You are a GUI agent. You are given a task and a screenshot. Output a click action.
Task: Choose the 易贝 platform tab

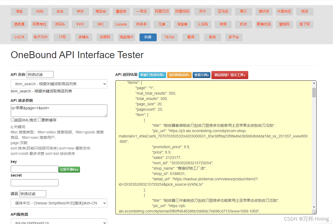pyautogui.click(x=243, y=12)
